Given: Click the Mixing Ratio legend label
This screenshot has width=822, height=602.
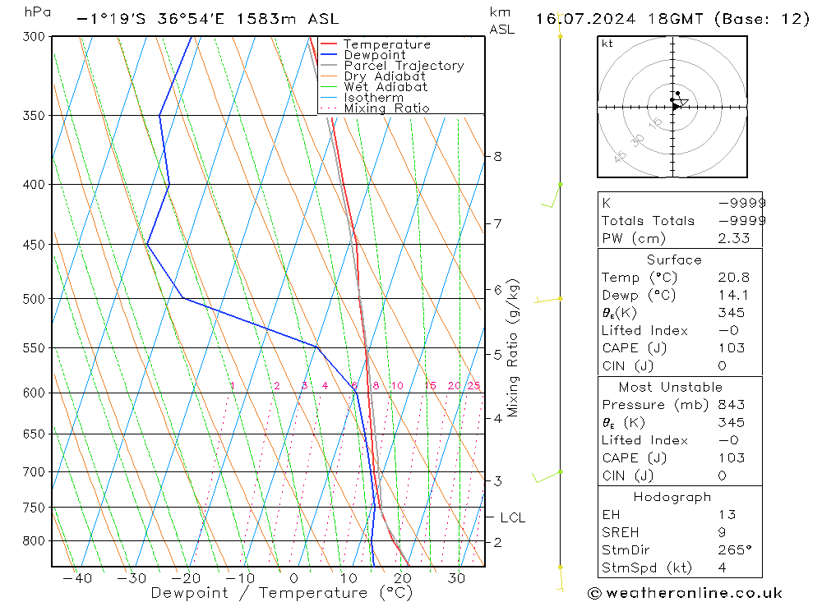Looking at the screenshot, I should (x=386, y=108).
